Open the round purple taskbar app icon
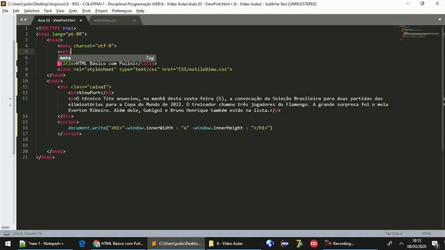Viewport: 445px width, 250px height. (x=284, y=243)
